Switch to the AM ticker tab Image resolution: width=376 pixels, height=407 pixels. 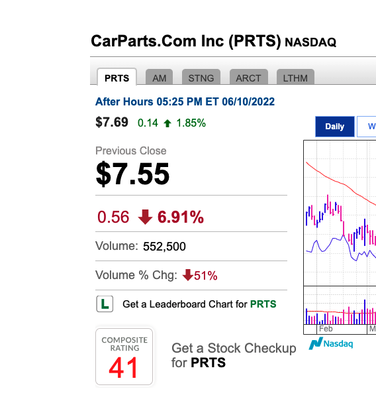[159, 77]
